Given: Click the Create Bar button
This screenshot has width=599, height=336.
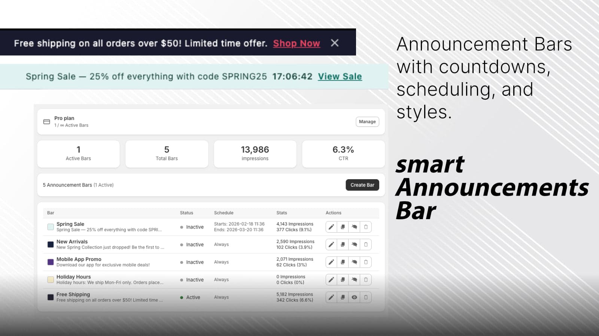Looking at the screenshot, I should (x=362, y=185).
